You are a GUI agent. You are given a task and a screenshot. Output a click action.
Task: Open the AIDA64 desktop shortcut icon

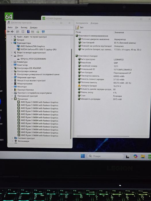9,17
